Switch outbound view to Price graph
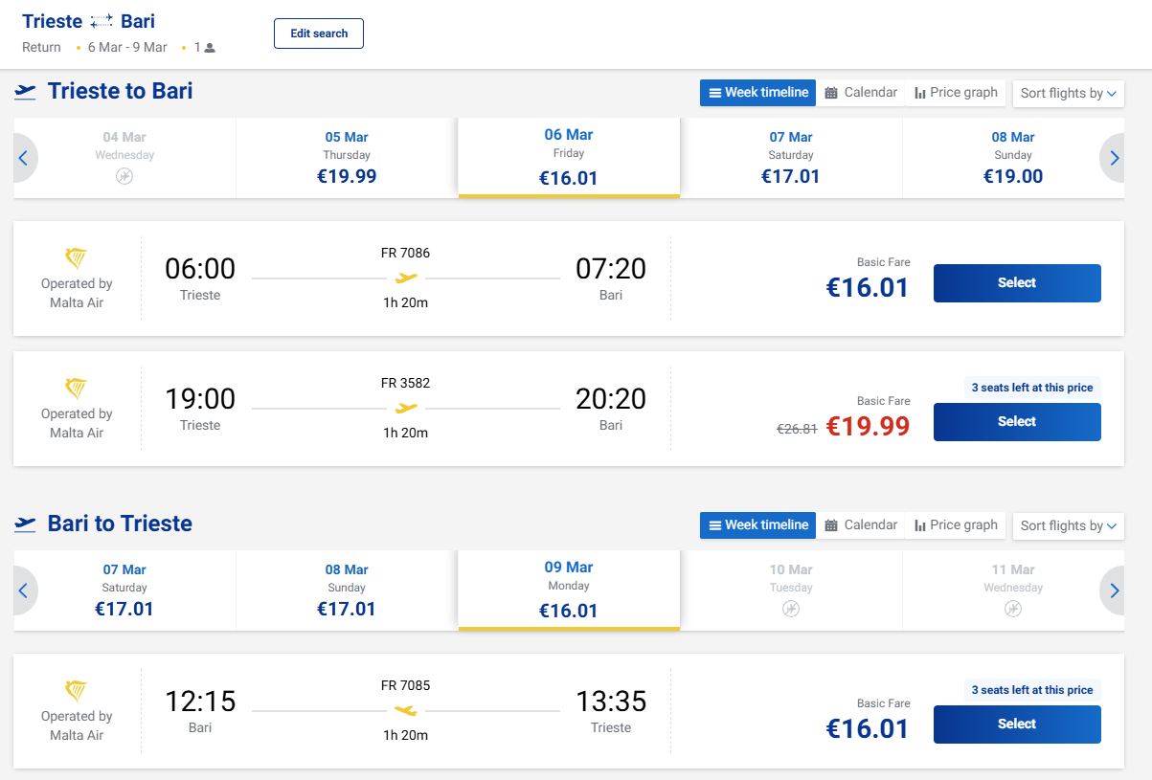The width and height of the screenshot is (1152, 780). [956, 93]
